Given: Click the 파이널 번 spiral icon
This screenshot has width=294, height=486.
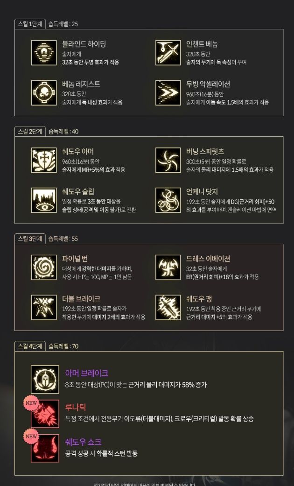Looking at the screenshot, I should coord(44,268).
